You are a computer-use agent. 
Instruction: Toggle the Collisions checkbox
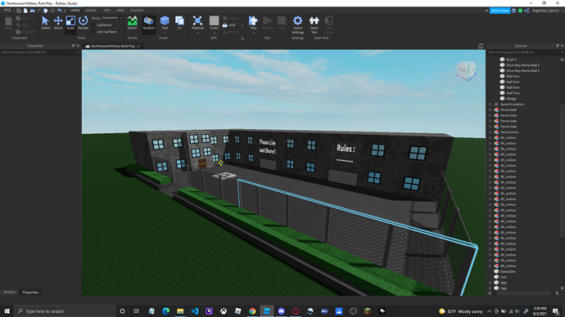pos(93,25)
